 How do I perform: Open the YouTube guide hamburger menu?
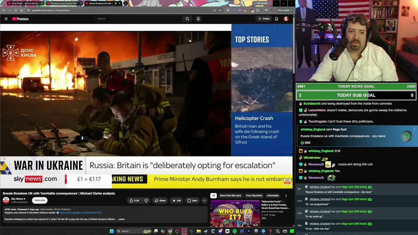[x=6, y=19]
